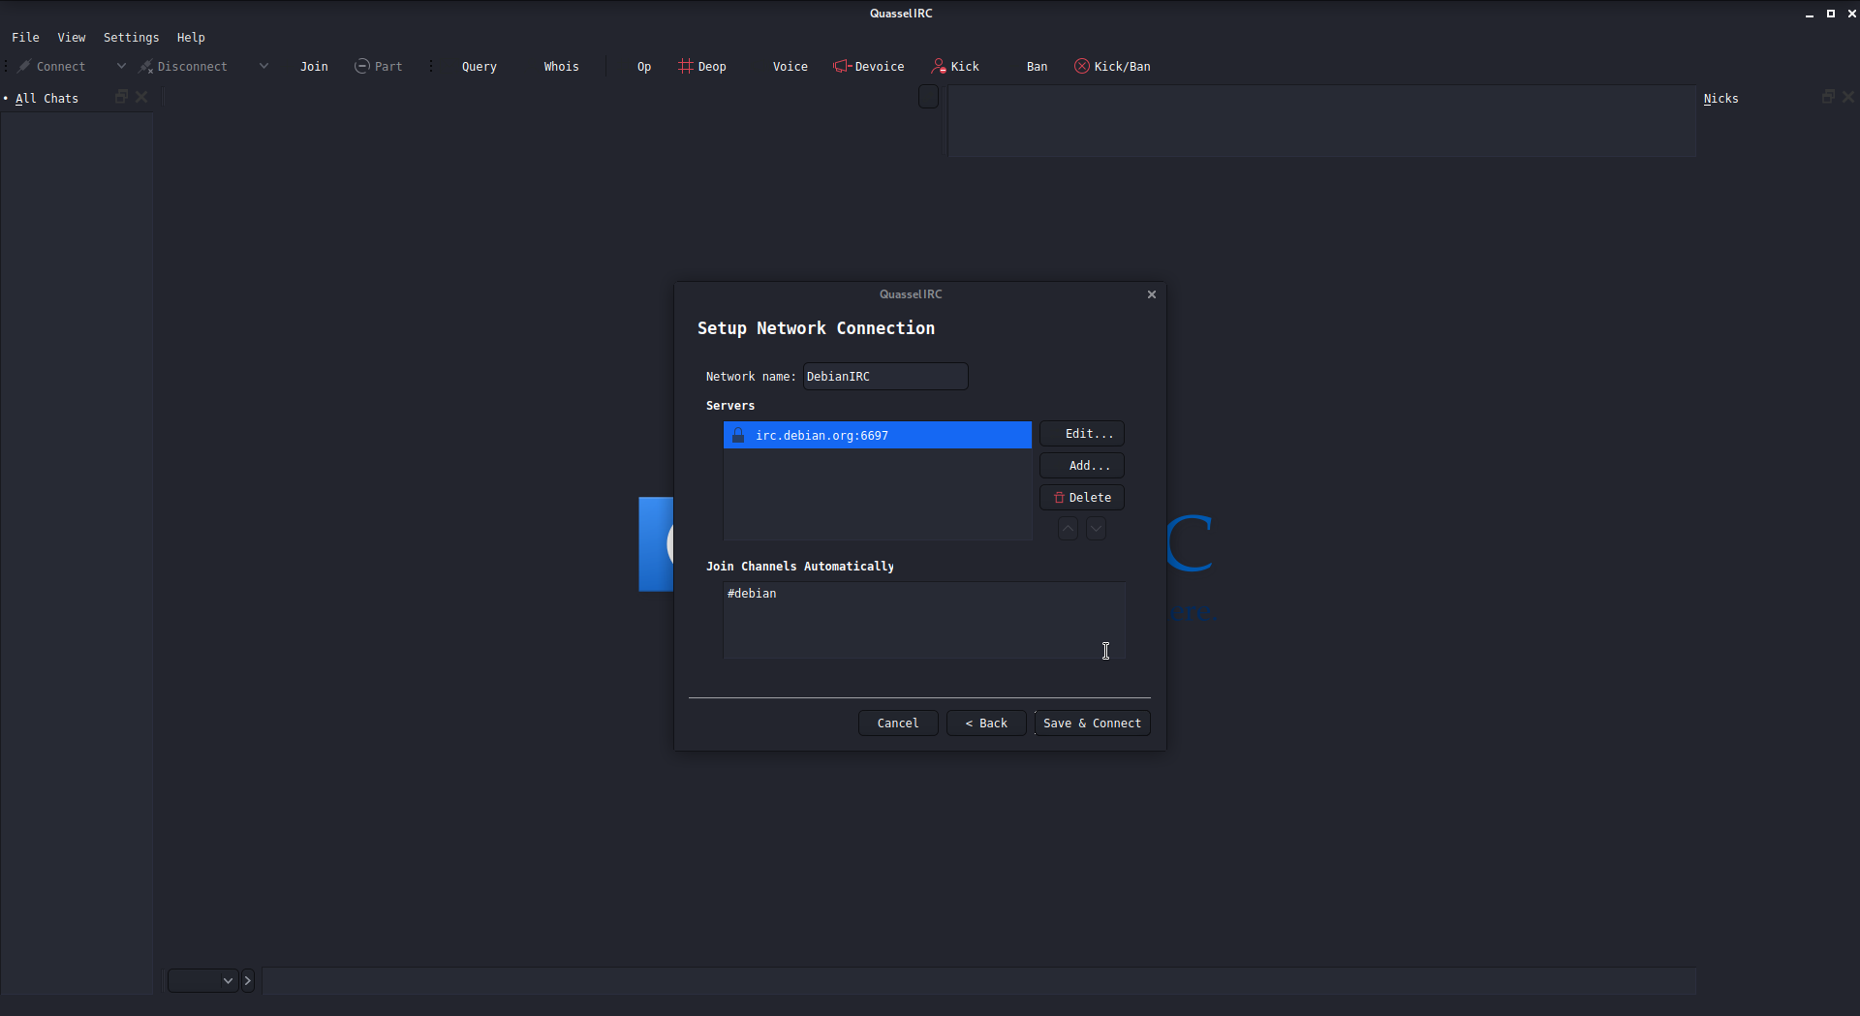1860x1016 pixels.
Task: Click the Part channel icon
Action: tap(362, 66)
